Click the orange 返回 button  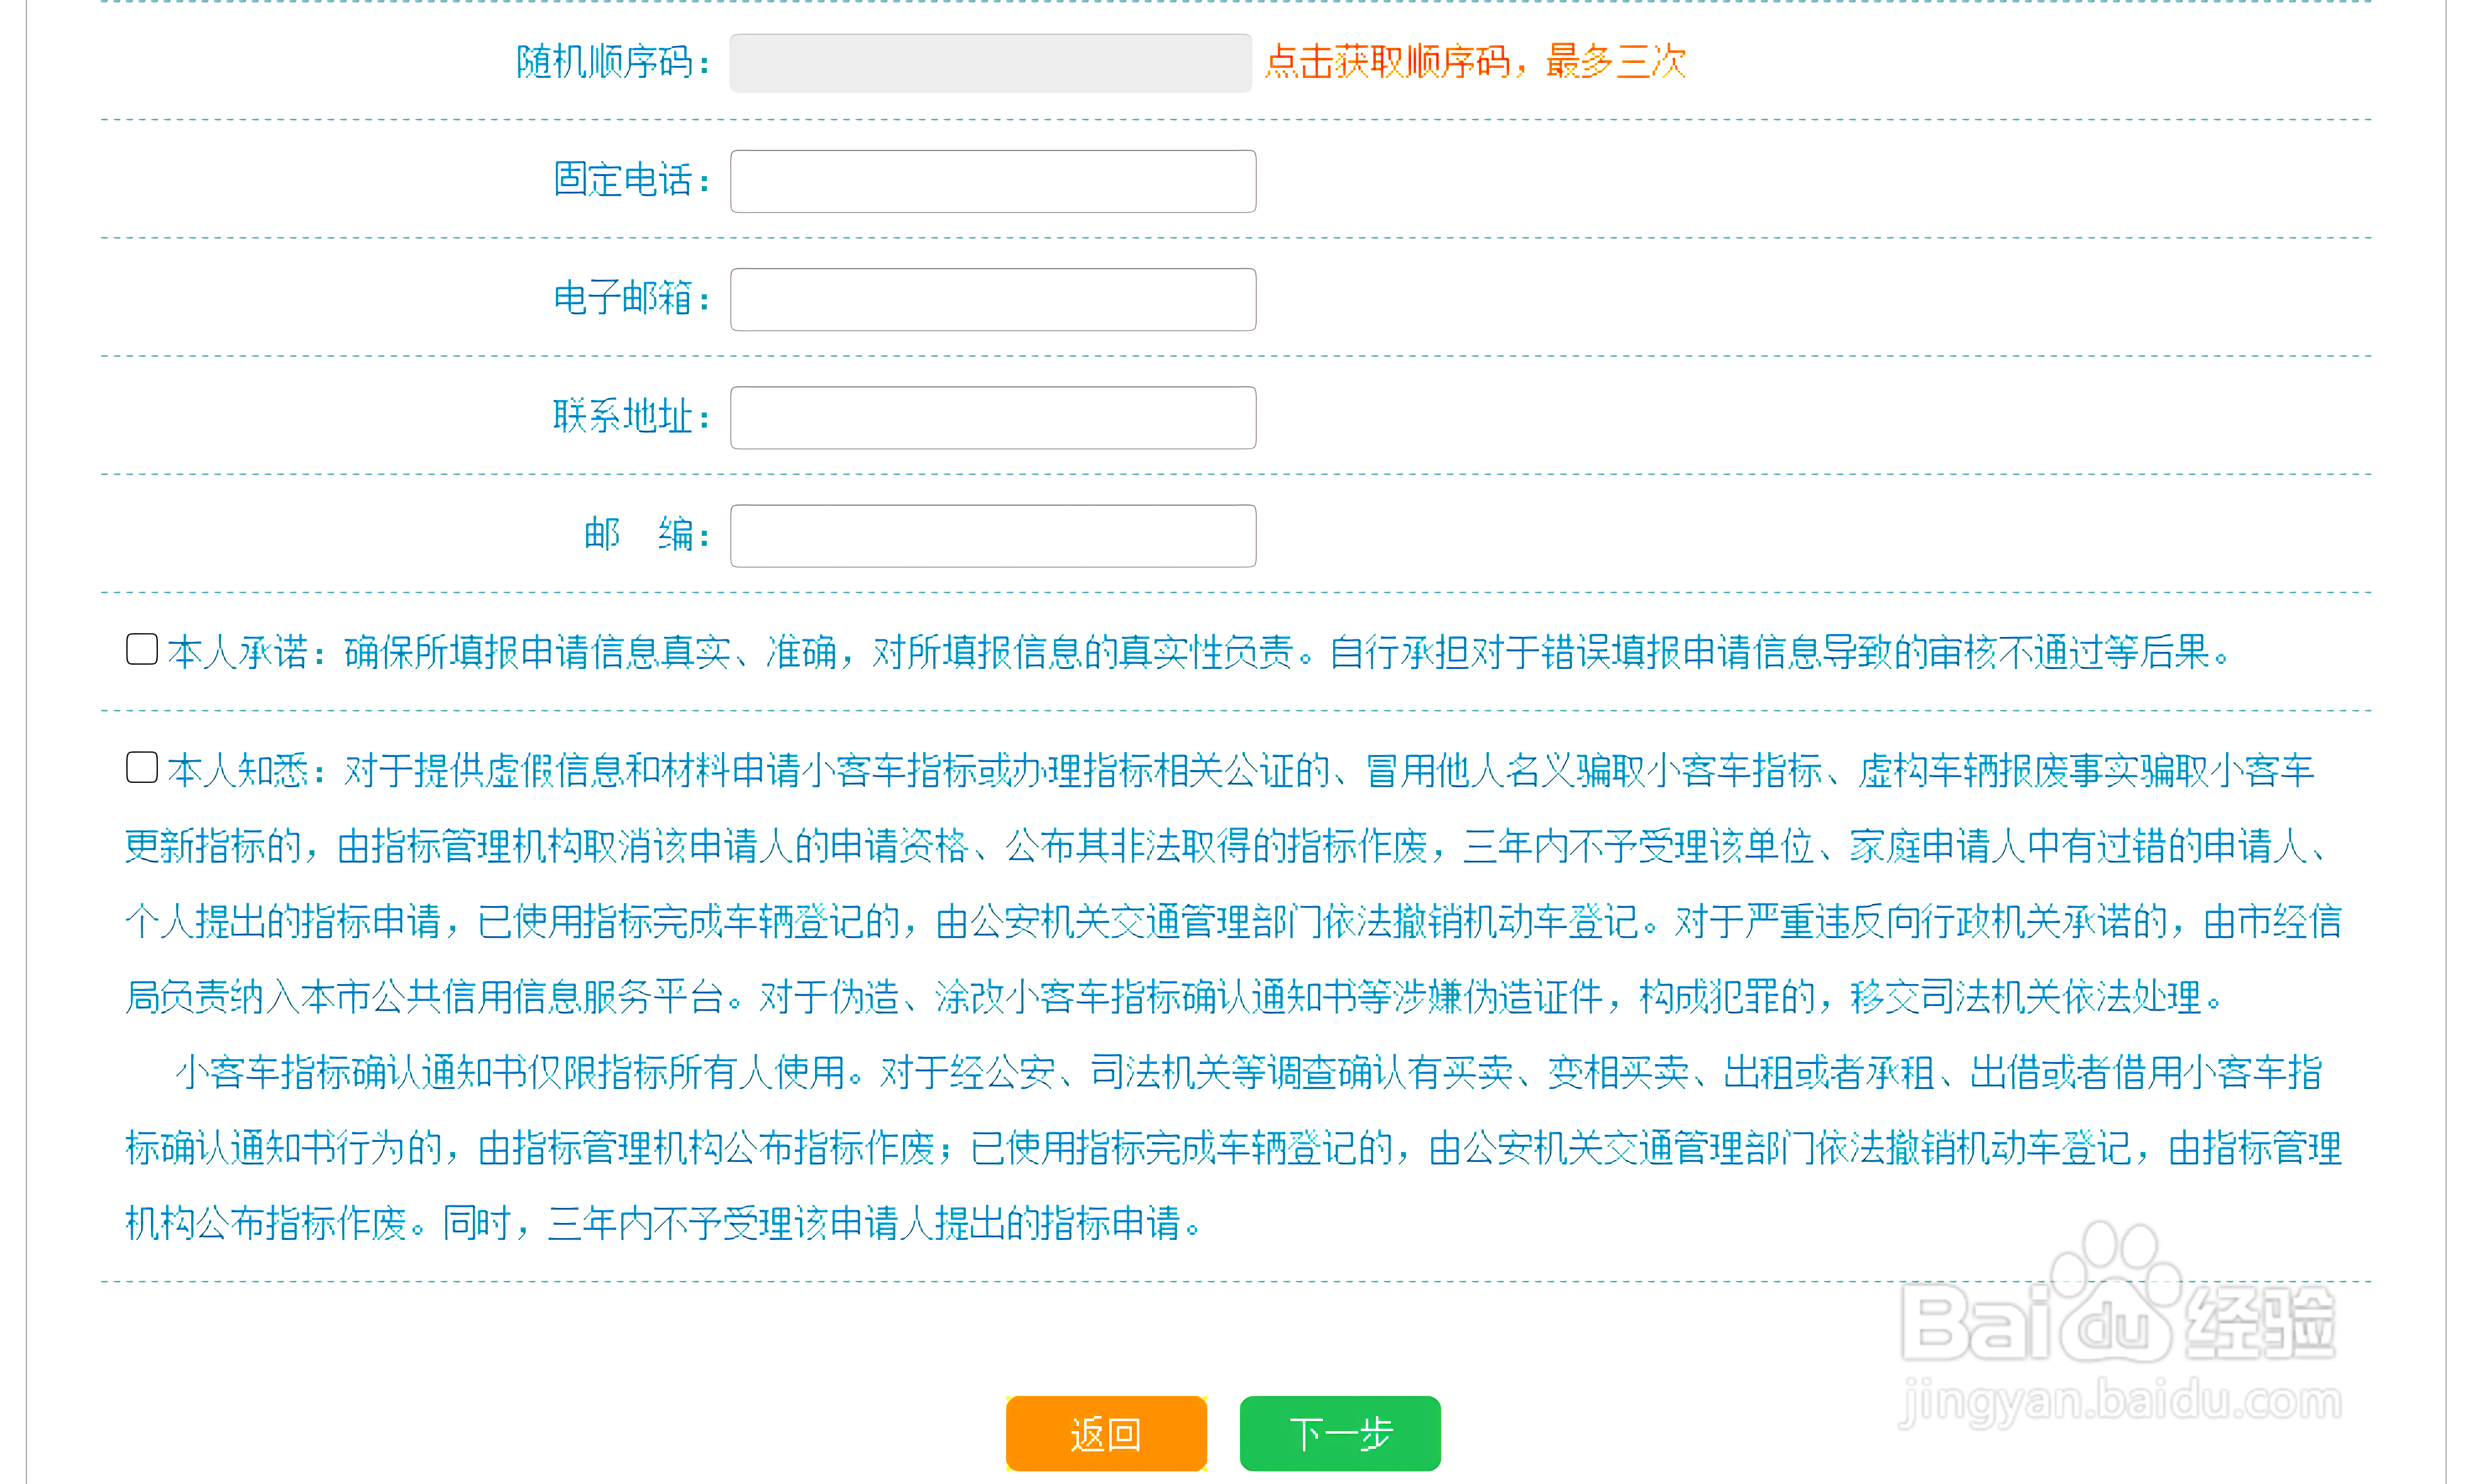click(x=1106, y=1433)
